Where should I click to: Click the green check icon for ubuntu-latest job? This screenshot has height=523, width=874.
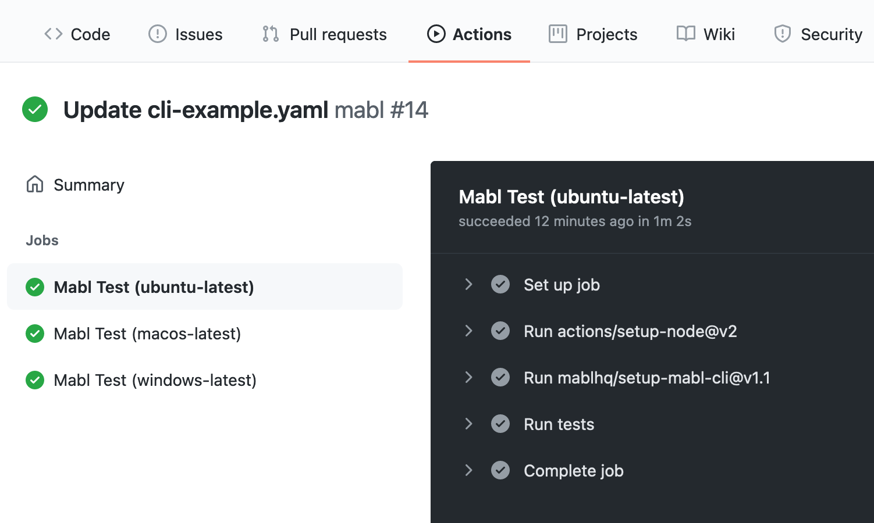click(35, 287)
